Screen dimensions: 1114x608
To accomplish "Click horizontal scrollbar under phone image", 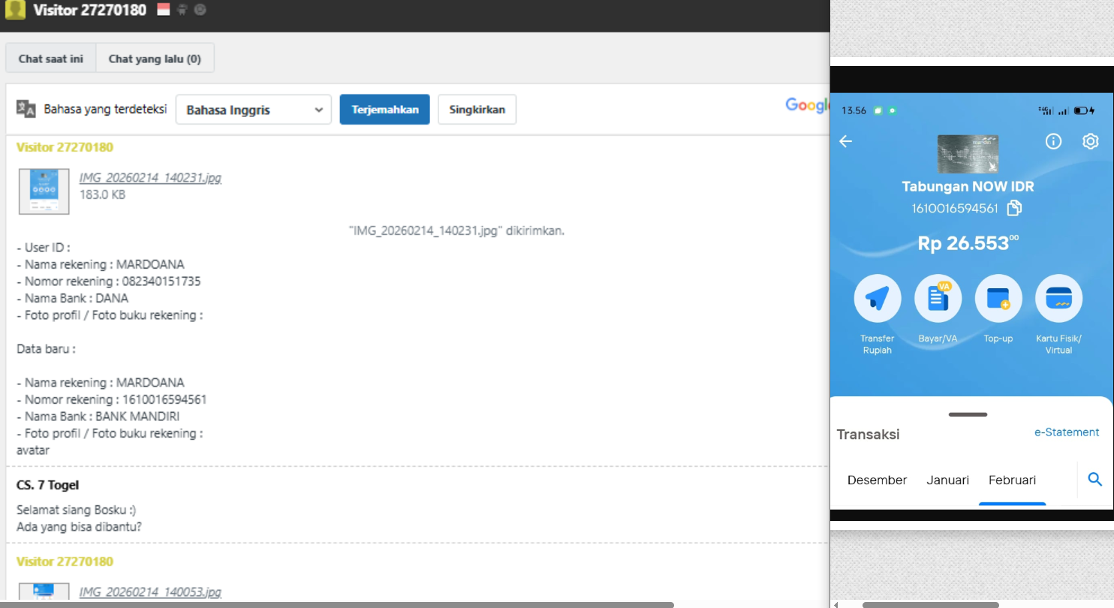I will [931, 604].
